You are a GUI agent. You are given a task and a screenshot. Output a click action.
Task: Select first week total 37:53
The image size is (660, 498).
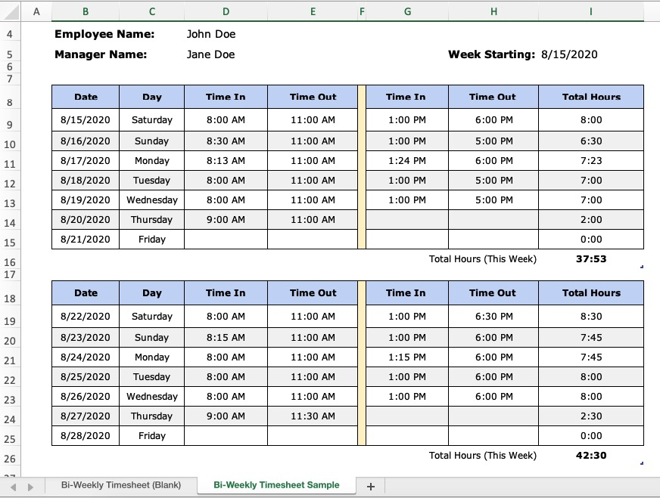(x=591, y=259)
